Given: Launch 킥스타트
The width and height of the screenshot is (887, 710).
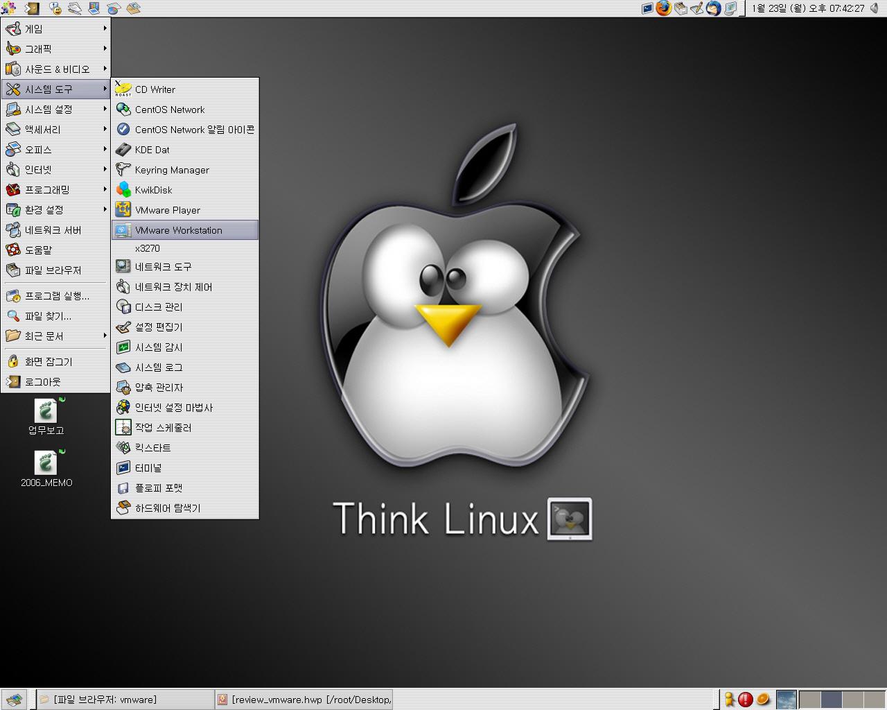Looking at the screenshot, I should tap(185, 447).
